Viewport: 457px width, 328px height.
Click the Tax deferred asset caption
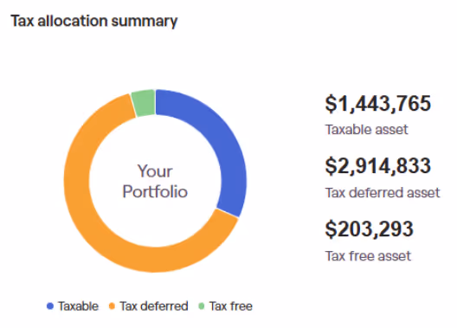click(x=383, y=192)
